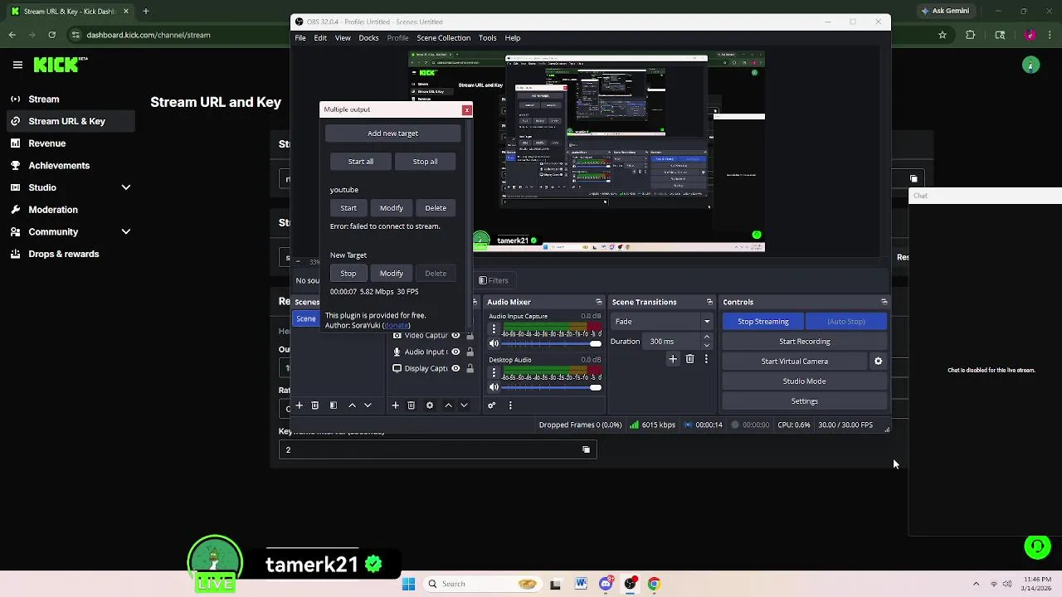Bookmark this page with star icon
Viewport: 1062px width, 597px height.
pyautogui.click(x=943, y=35)
